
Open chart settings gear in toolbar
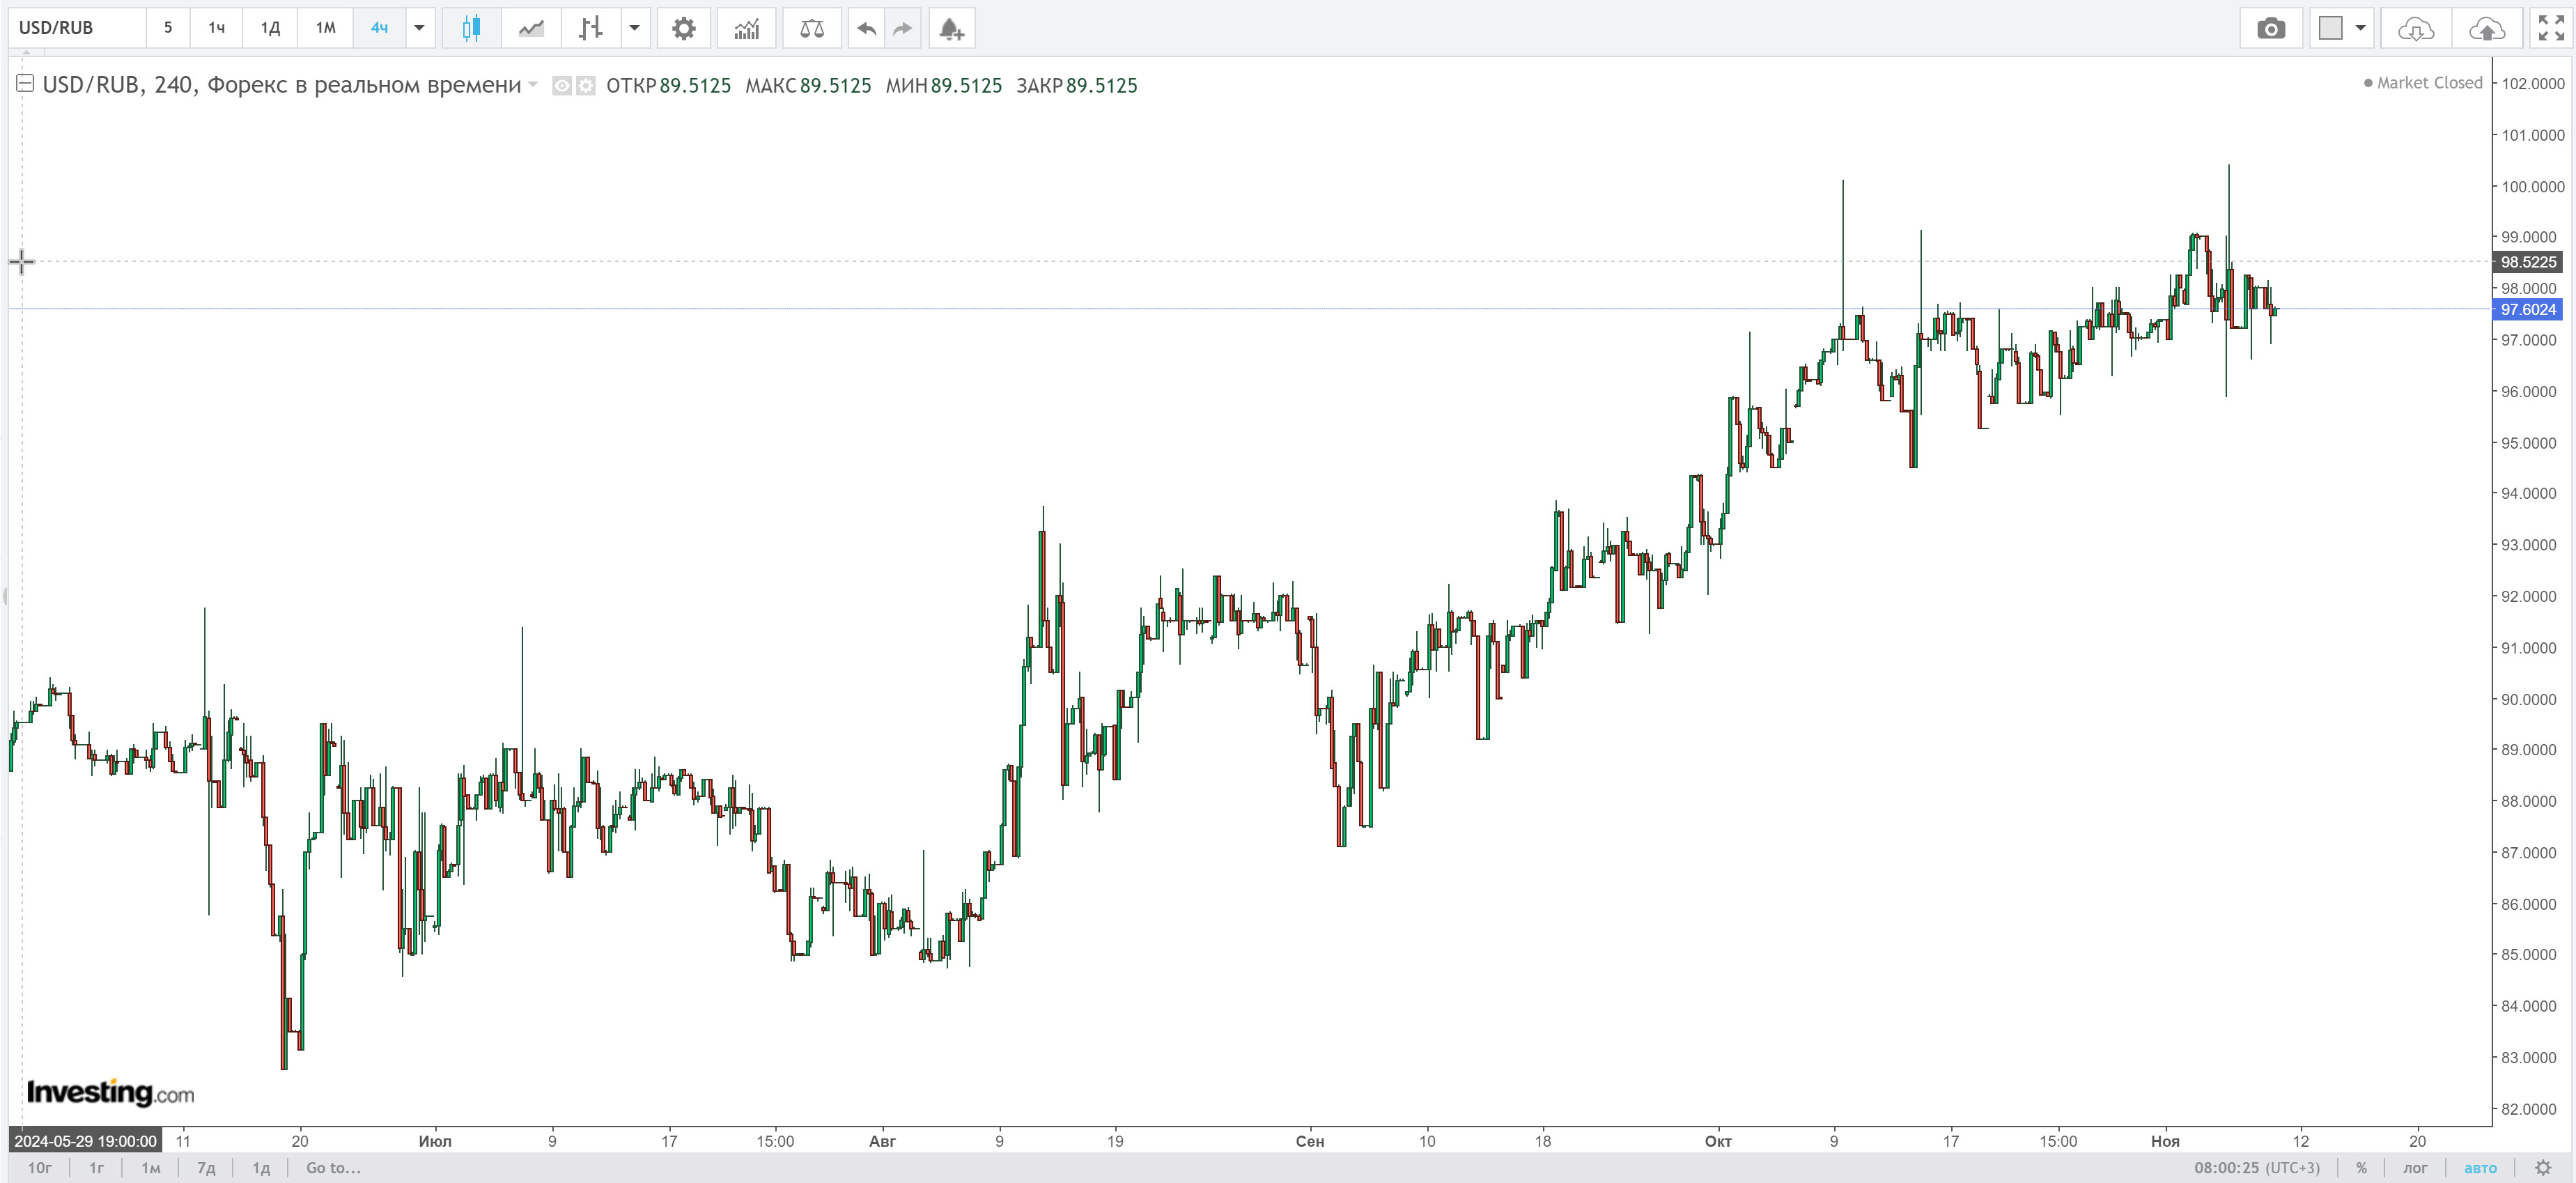pyautogui.click(x=683, y=28)
